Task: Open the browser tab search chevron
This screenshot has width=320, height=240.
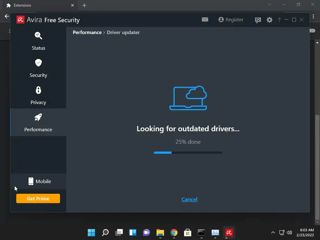Action: pyautogui.click(x=270, y=4)
